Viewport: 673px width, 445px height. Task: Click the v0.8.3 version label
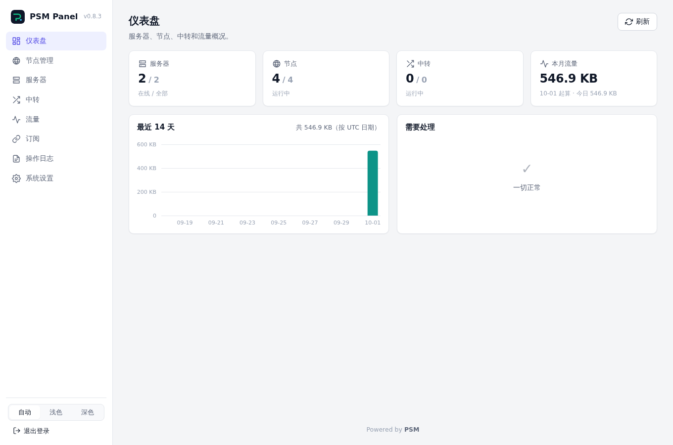pyautogui.click(x=93, y=16)
